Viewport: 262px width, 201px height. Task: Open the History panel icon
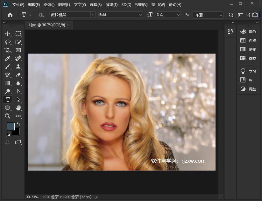coord(230,31)
